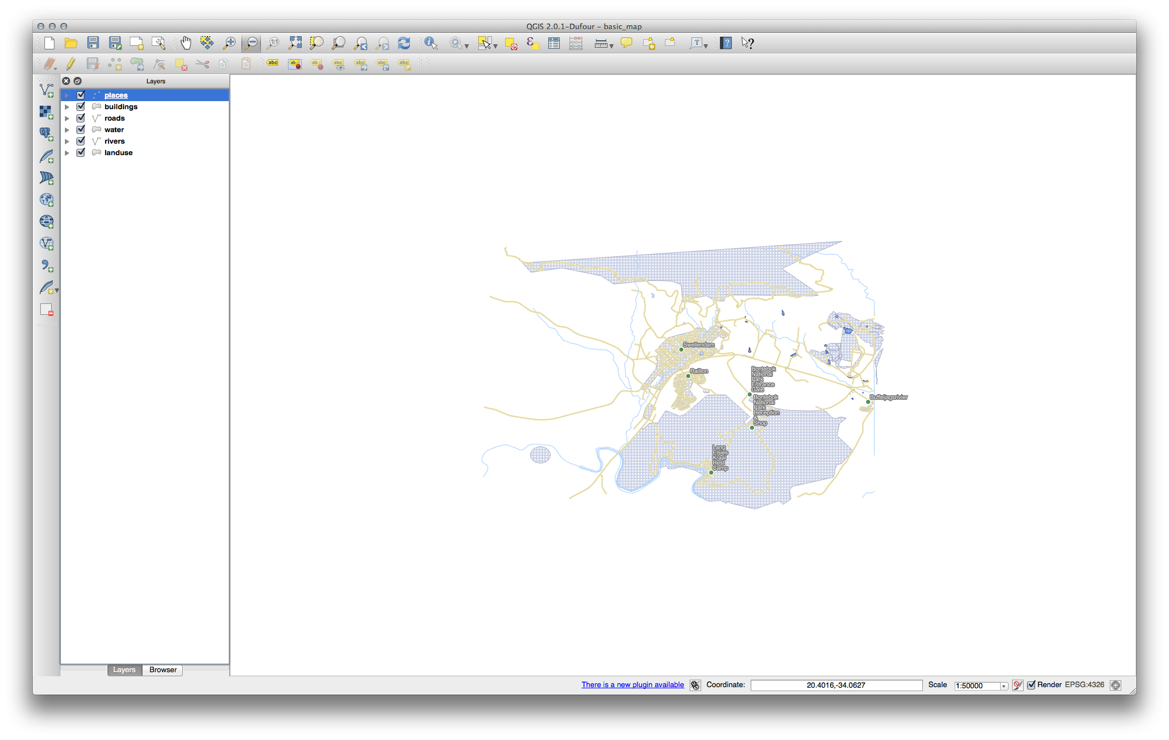
Task: Open the attribute table icon
Action: point(554,43)
